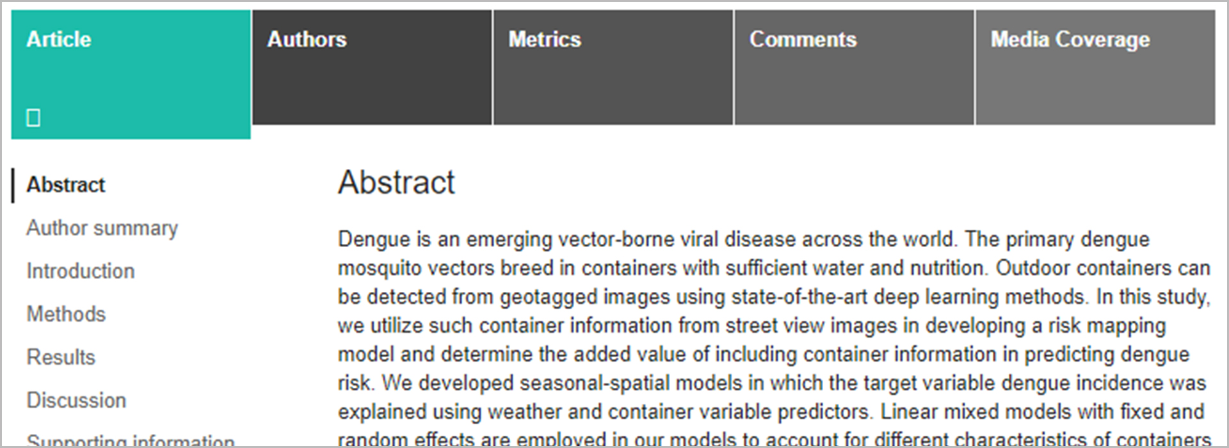Go to the Author summary section

point(102,228)
